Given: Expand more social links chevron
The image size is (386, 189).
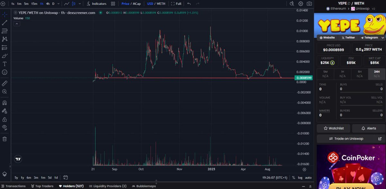Looking at the screenshot, I should pyautogui.click(x=382, y=38).
